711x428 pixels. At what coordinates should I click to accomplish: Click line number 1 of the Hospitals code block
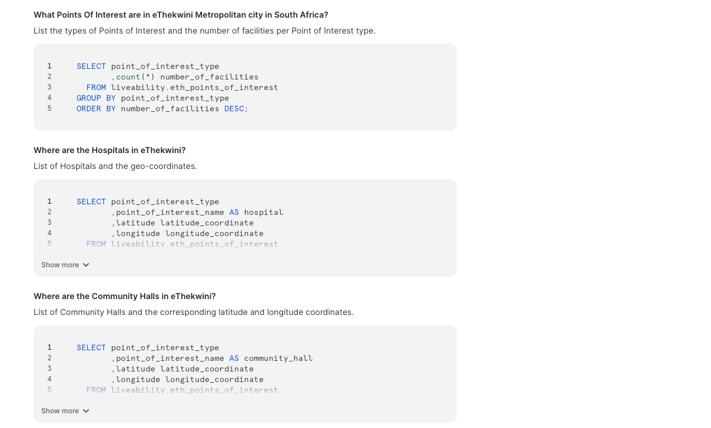tap(49, 201)
